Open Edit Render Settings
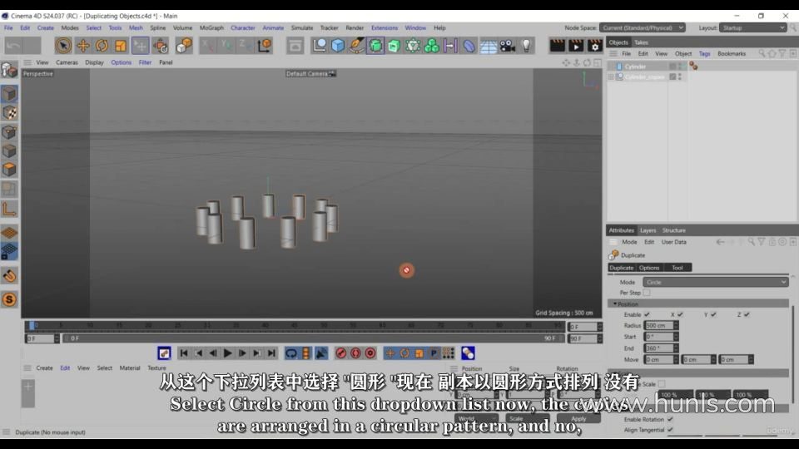This screenshot has width=799, height=449. [594, 46]
